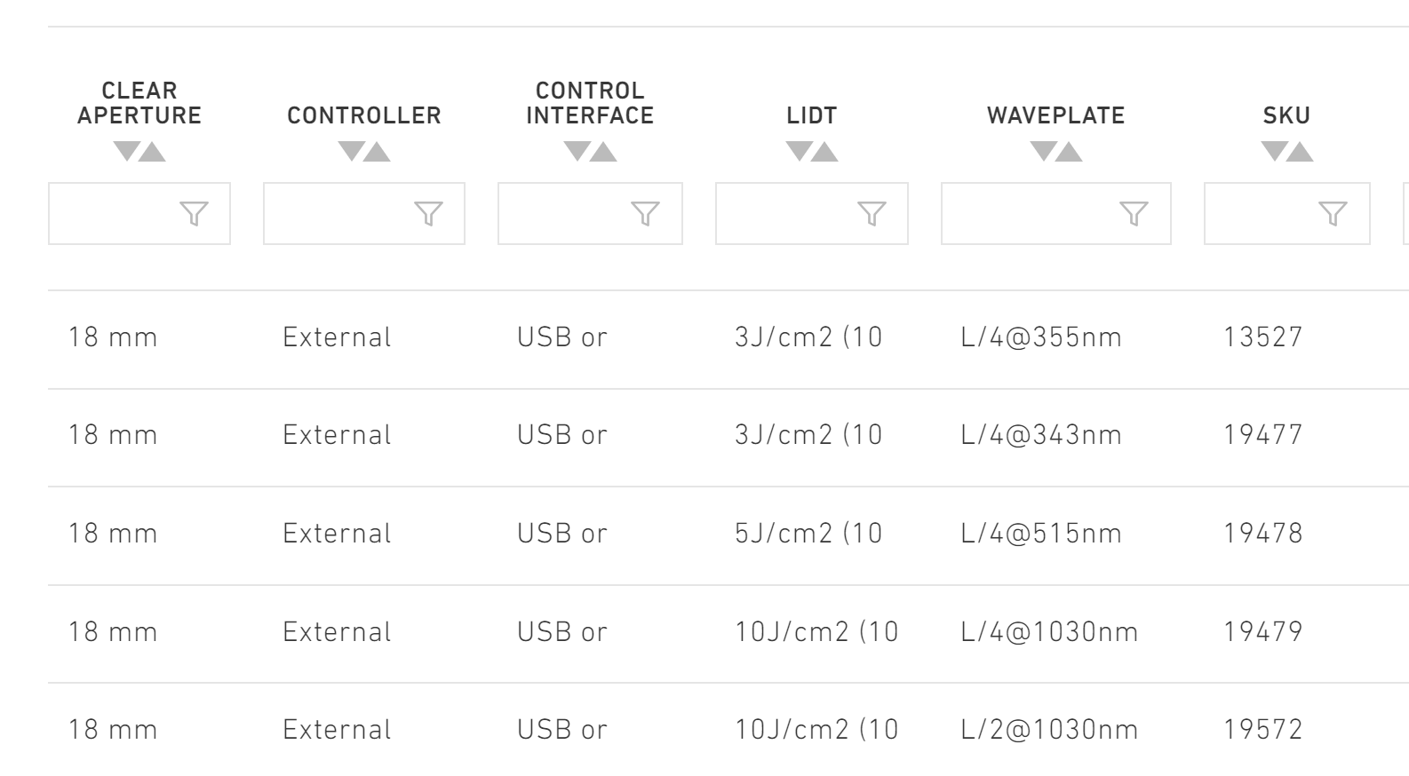Open product SKU 13527

(x=1262, y=337)
